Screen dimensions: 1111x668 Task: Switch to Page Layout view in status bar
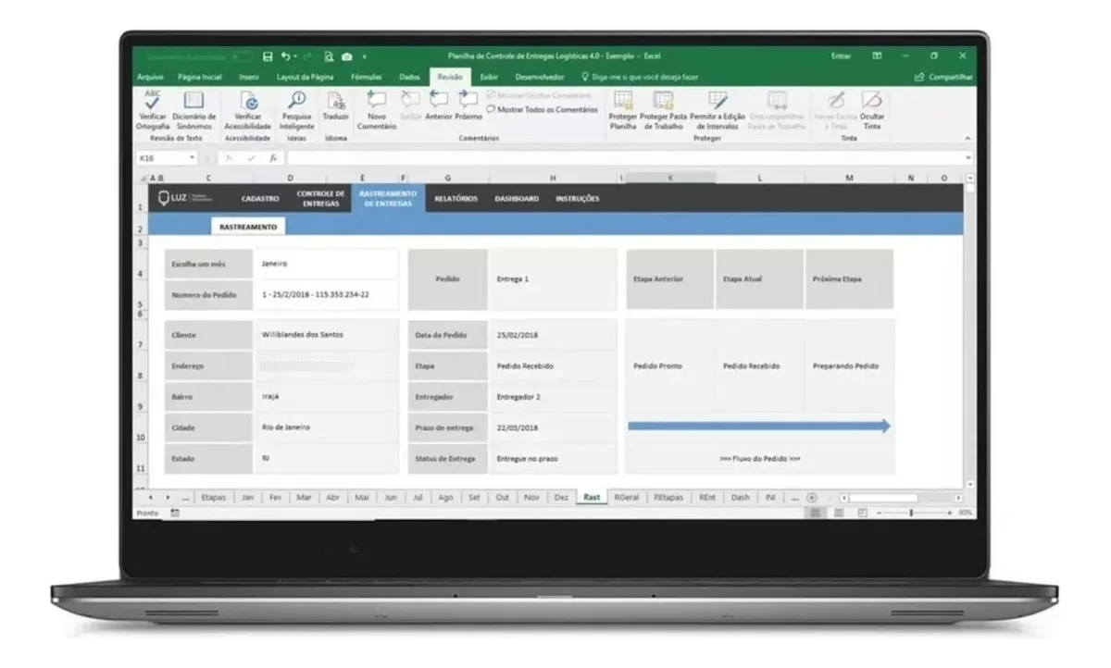click(837, 513)
